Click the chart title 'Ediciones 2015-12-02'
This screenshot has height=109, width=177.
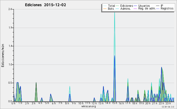point(45,5)
